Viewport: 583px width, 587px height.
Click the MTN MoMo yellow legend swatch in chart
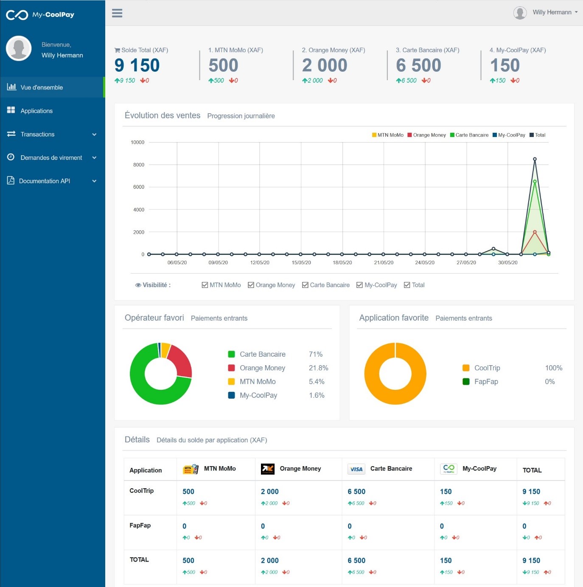coord(374,135)
